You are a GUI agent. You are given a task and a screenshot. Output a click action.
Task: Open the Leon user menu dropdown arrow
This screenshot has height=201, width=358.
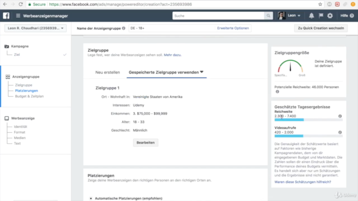pyautogui.click(x=299, y=16)
